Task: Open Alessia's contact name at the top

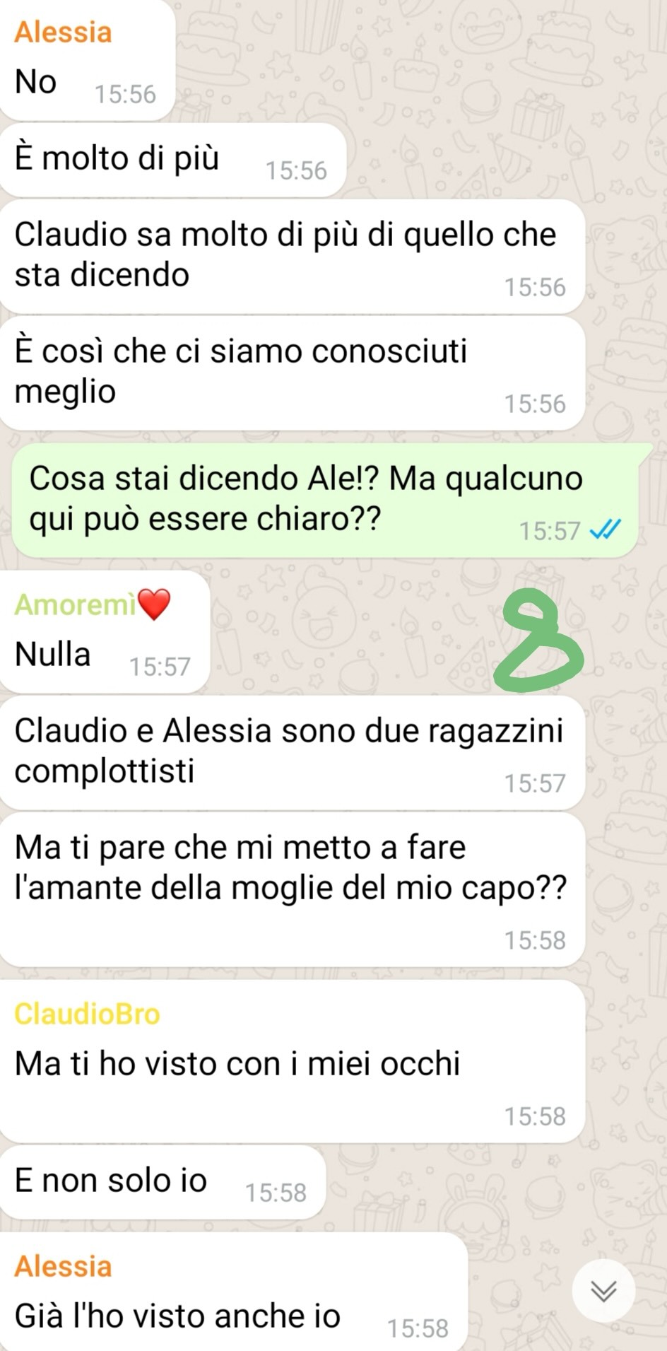Action: tap(63, 32)
